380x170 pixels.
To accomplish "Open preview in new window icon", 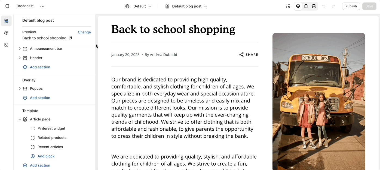I will pos(70,38).
